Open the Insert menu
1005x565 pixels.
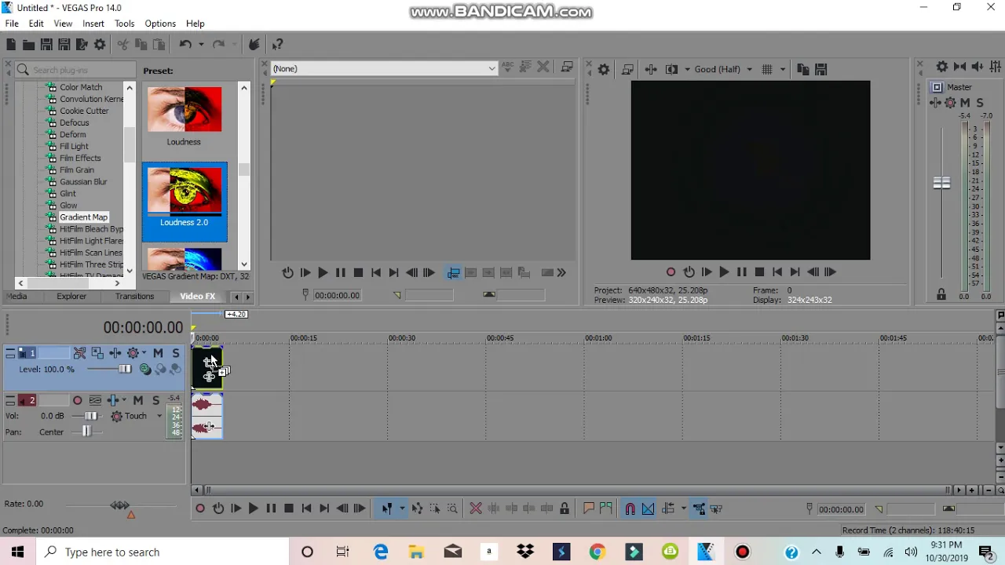tap(93, 24)
